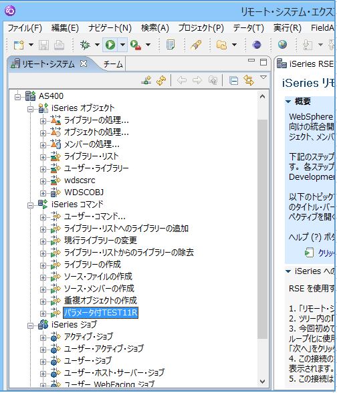Expand the ライブラリー・リスト node
Image resolution: width=337 pixels, height=393 pixels.
tap(43, 157)
